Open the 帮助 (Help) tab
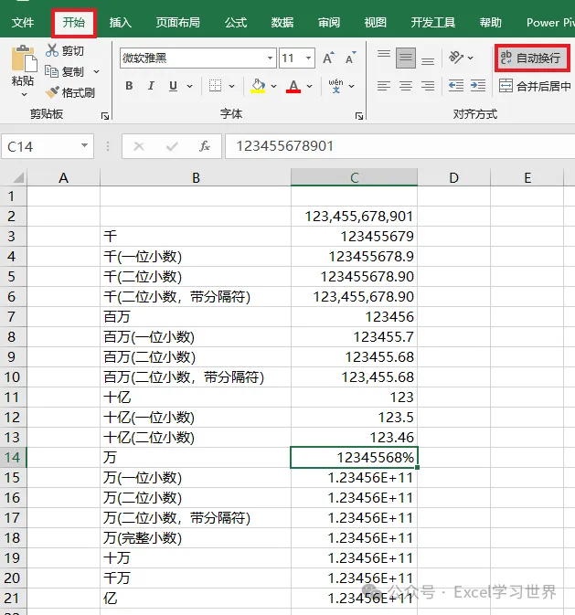The image size is (575, 615). pos(491,22)
